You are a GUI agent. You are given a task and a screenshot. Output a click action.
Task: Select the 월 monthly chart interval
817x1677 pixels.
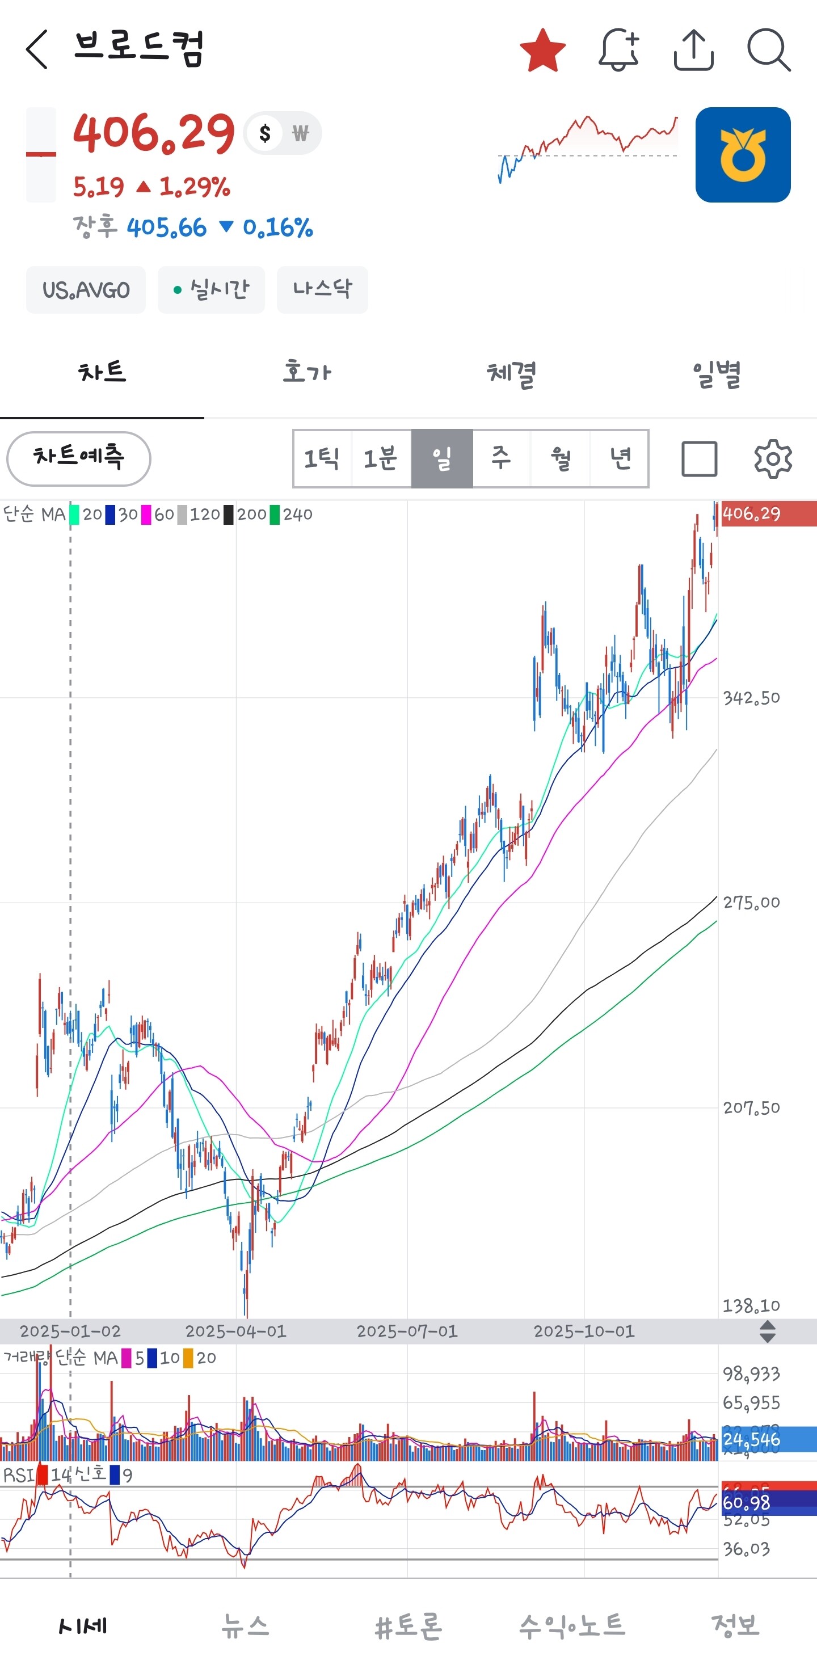[x=561, y=458]
